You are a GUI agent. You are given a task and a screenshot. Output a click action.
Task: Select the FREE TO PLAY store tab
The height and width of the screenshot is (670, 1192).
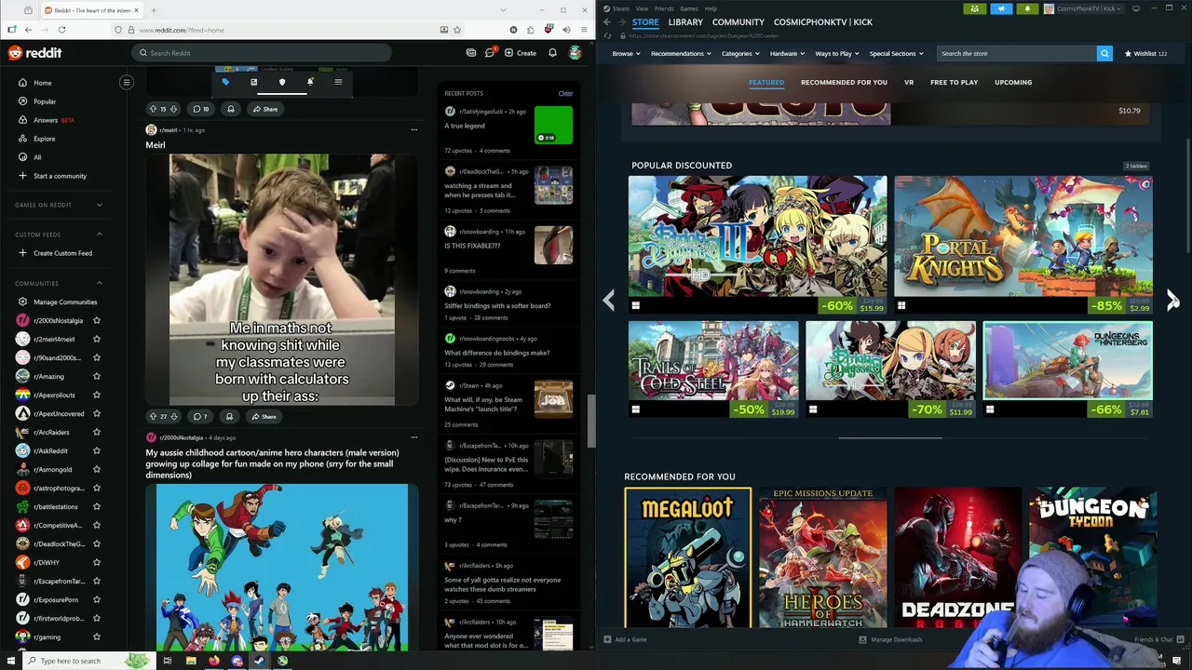[954, 82]
